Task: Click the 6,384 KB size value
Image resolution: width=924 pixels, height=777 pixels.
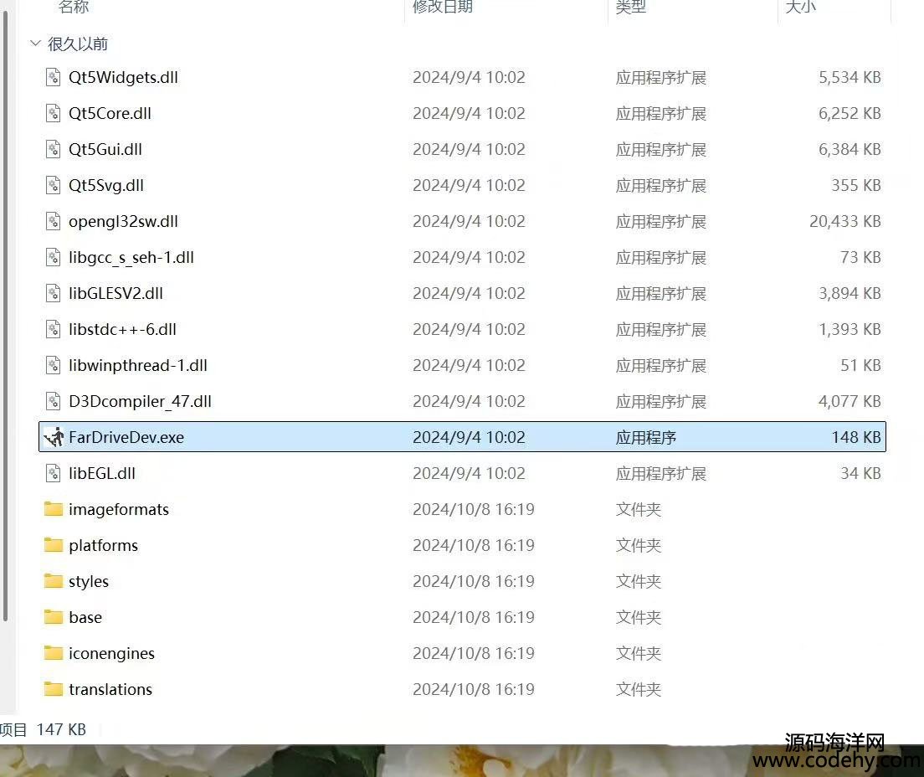Action: pyautogui.click(x=850, y=149)
